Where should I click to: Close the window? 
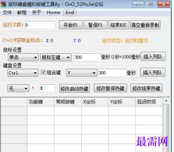pyautogui.click(x=164, y=4)
